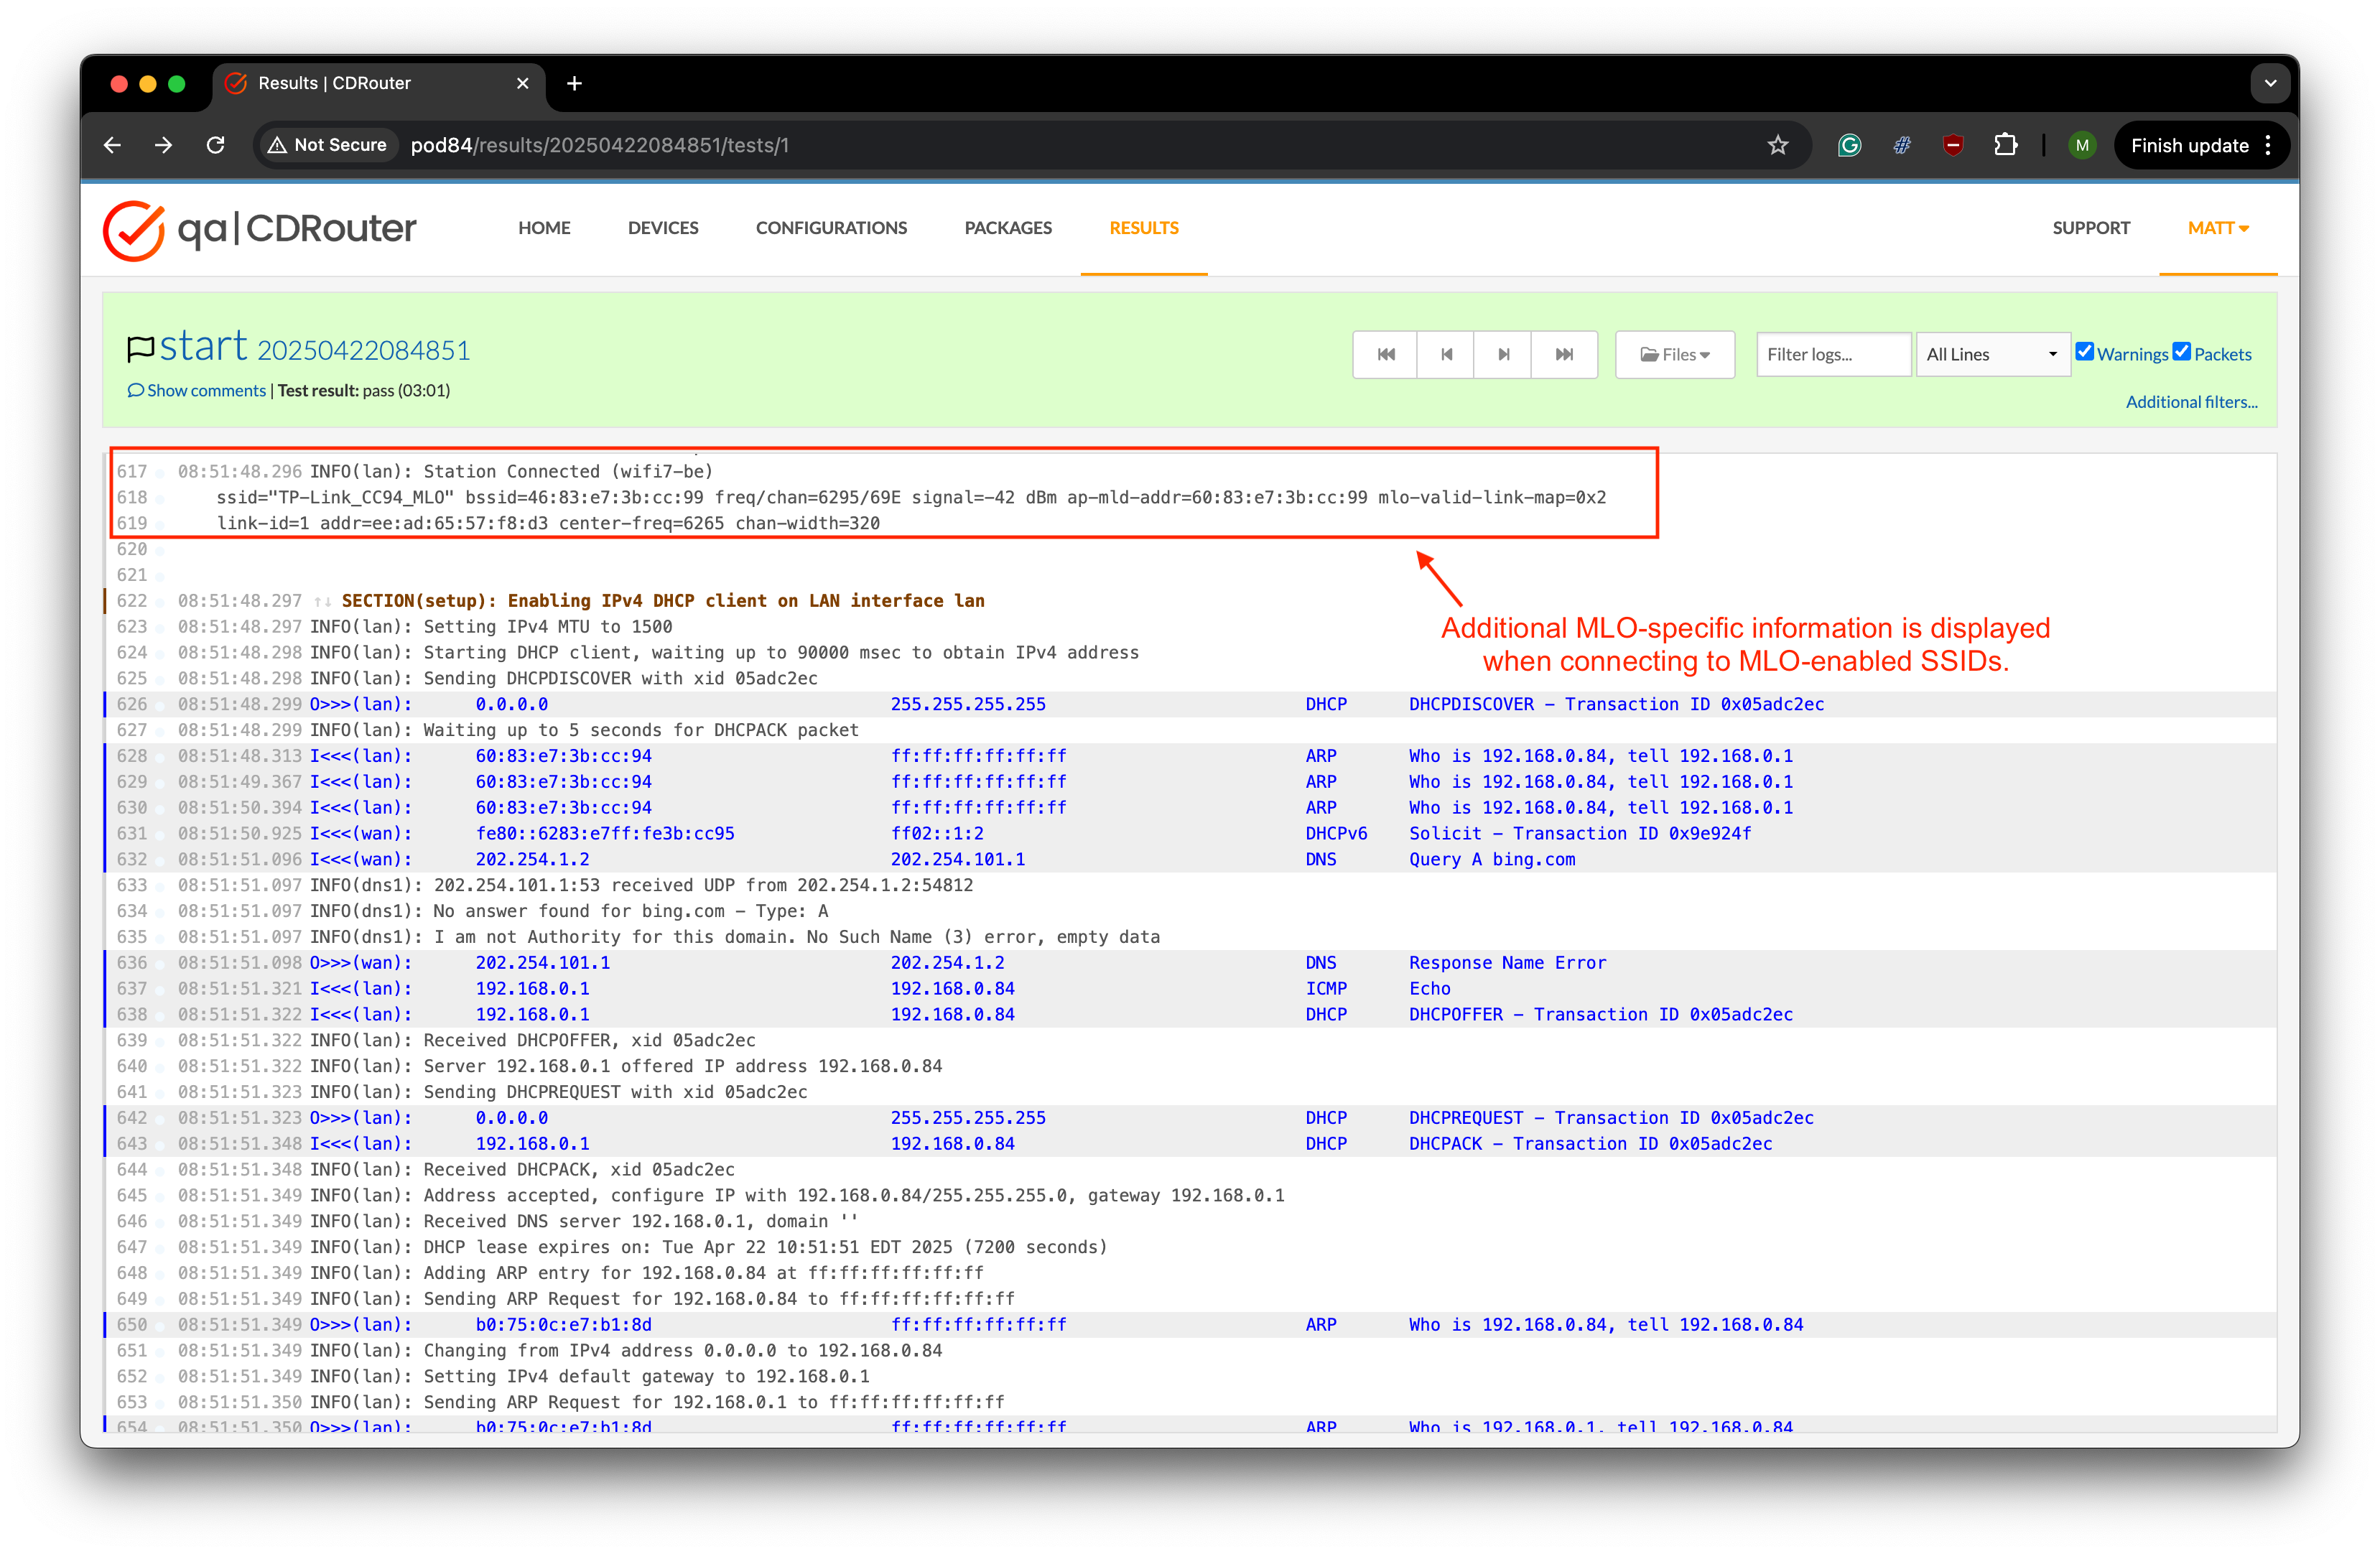Click the flag icon beside start
2380x1554 pixels.
140,348
